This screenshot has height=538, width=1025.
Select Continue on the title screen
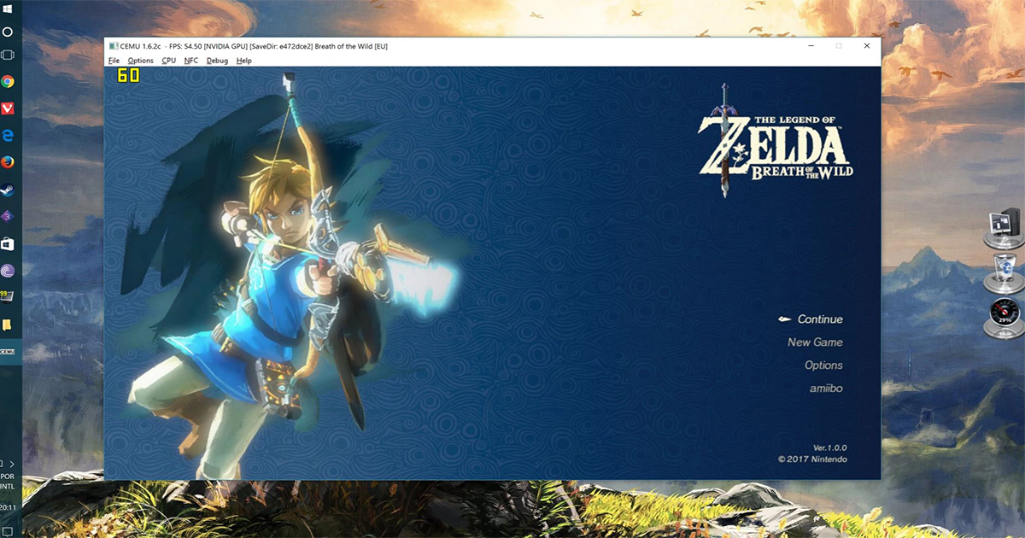coord(819,319)
